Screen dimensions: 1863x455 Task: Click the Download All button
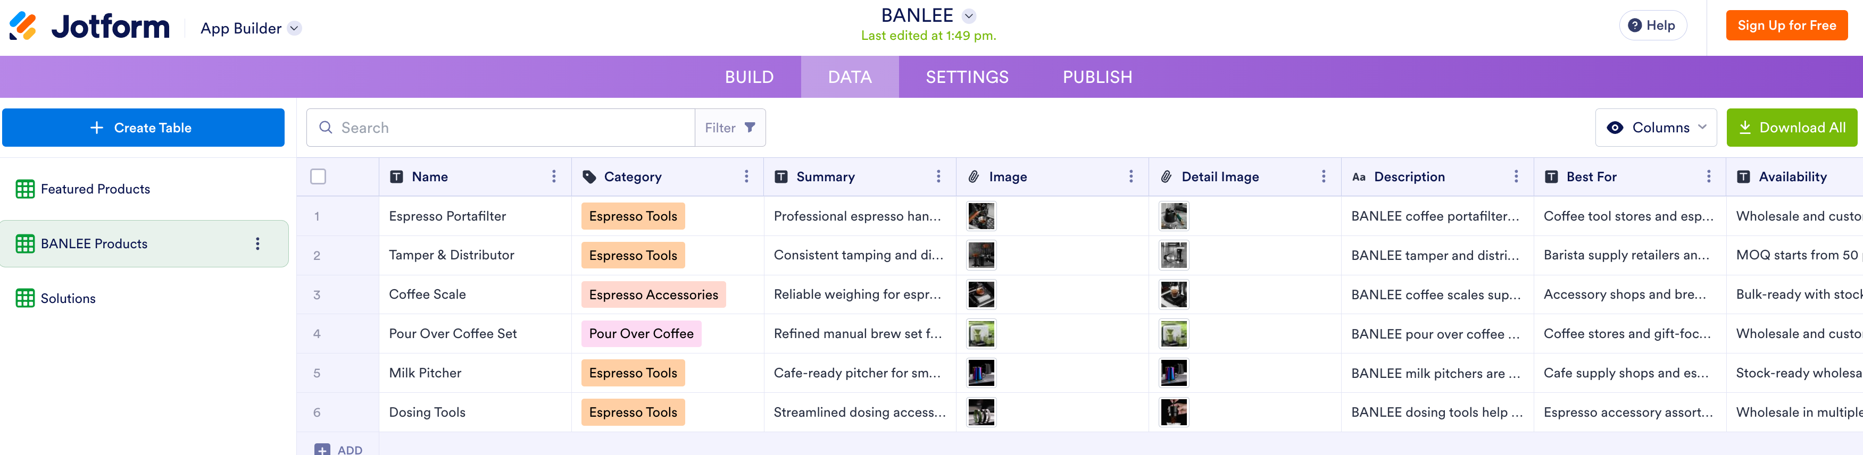[x=1791, y=128]
